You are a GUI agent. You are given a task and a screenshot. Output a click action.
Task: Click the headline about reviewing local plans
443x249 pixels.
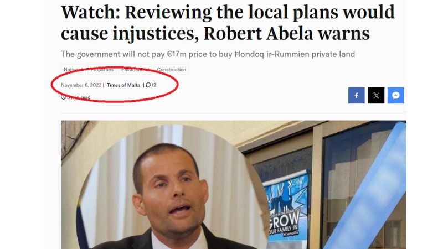(x=228, y=23)
